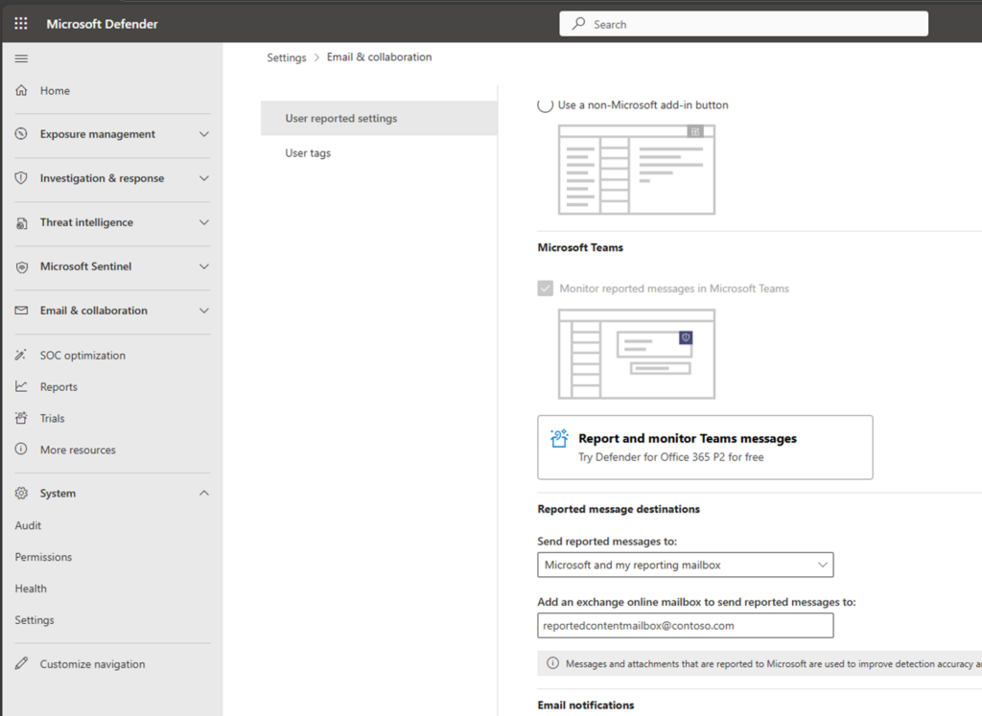
Task: Click the gift icon in Teams trial card
Action: point(559,438)
